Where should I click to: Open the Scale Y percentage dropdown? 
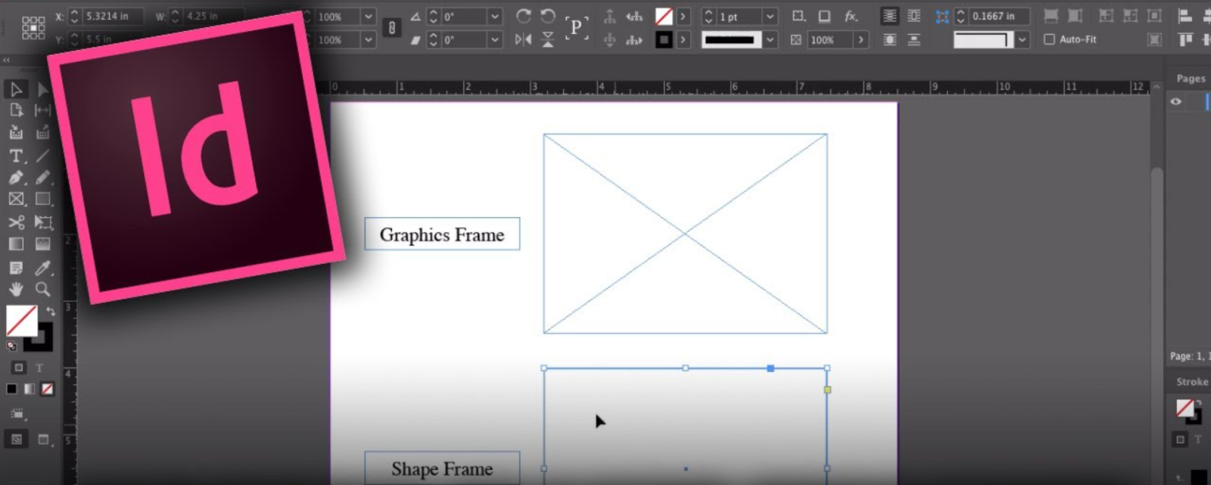[368, 39]
